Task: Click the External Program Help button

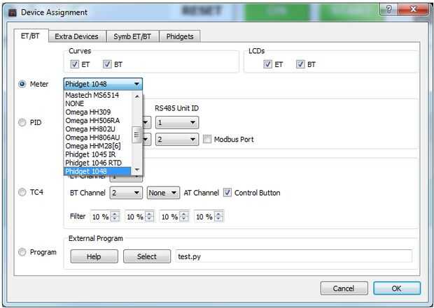Action: pos(94,256)
